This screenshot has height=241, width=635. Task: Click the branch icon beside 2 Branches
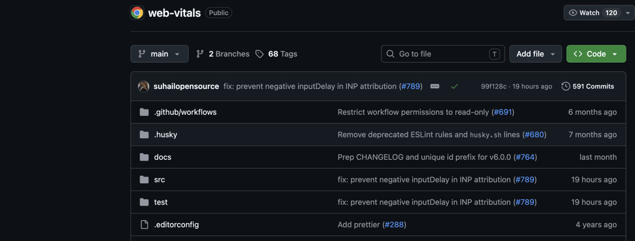(200, 54)
